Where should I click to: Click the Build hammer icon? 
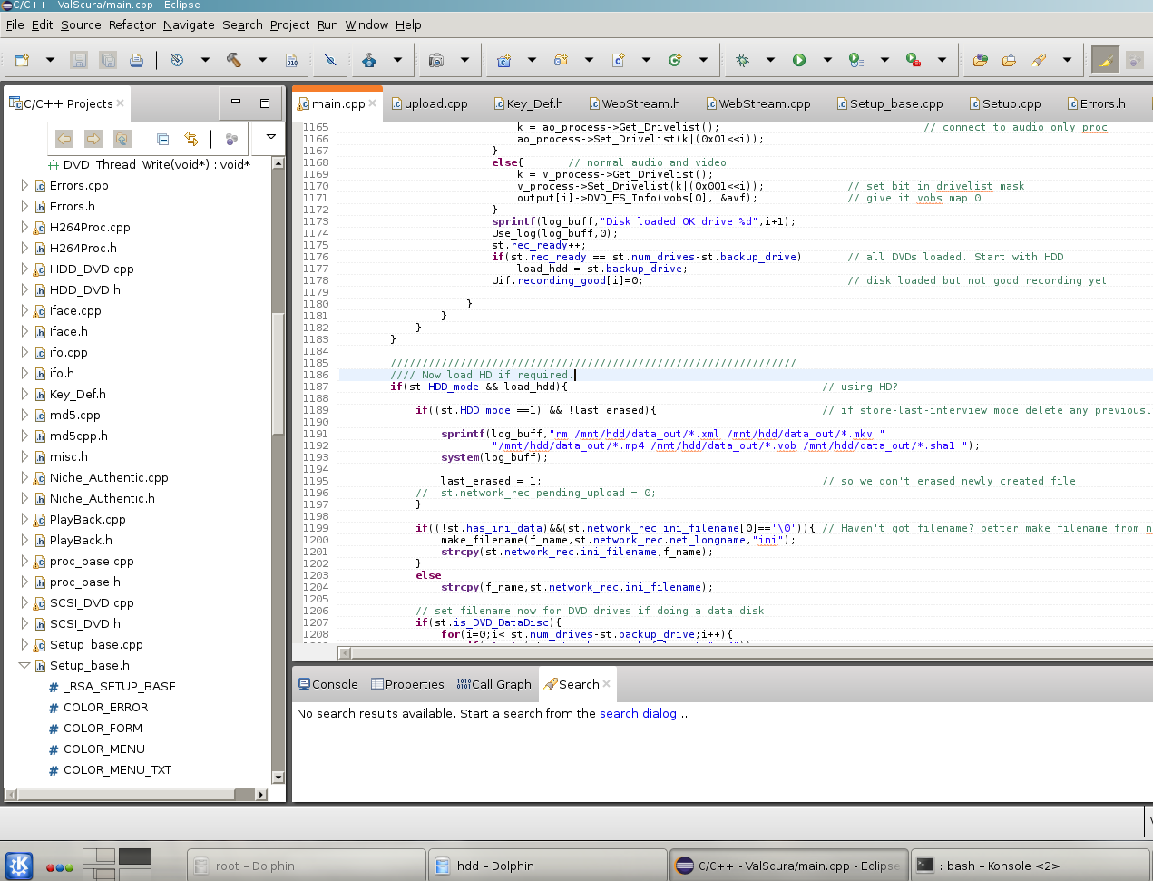234,60
